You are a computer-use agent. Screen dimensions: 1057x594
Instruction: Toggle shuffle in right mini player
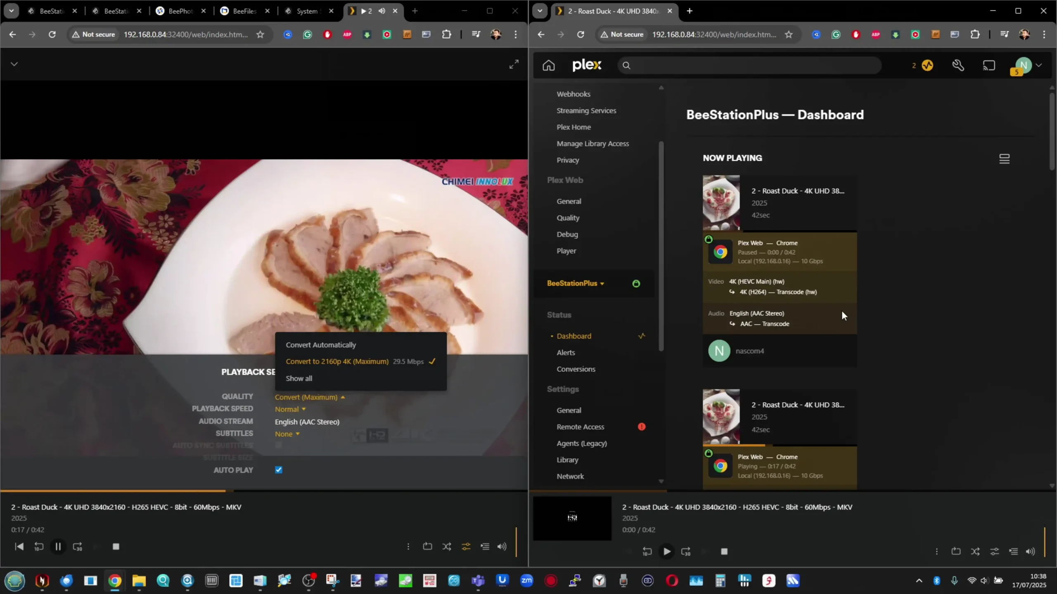coord(975,552)
